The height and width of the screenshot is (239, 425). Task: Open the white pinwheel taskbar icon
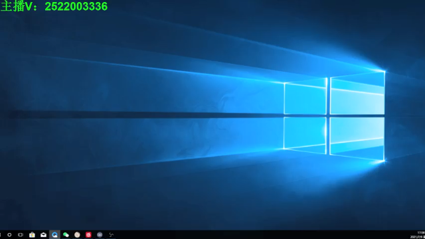(x=111, y=234)
